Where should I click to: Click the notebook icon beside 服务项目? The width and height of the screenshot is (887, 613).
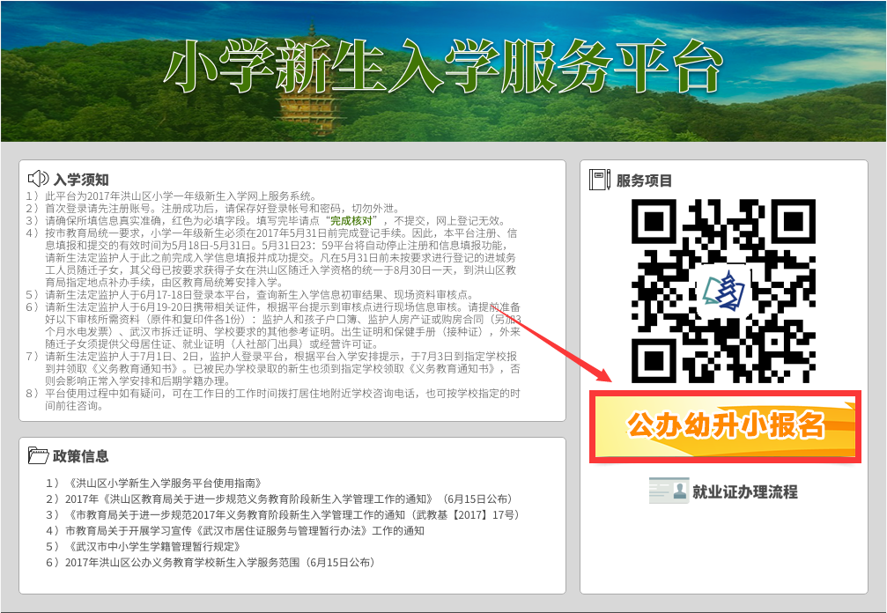[599, 180]
